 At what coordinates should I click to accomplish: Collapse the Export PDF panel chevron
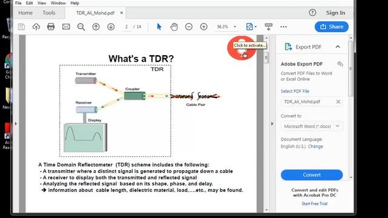coord(338,47)
